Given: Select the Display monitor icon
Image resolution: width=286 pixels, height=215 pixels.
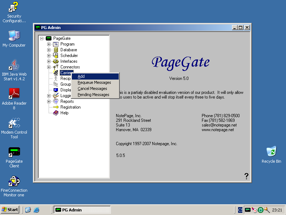Looking at the screenshot, I should [56, 90].
